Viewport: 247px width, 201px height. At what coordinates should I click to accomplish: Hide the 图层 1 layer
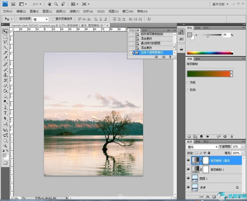click(x=188, y=178)
